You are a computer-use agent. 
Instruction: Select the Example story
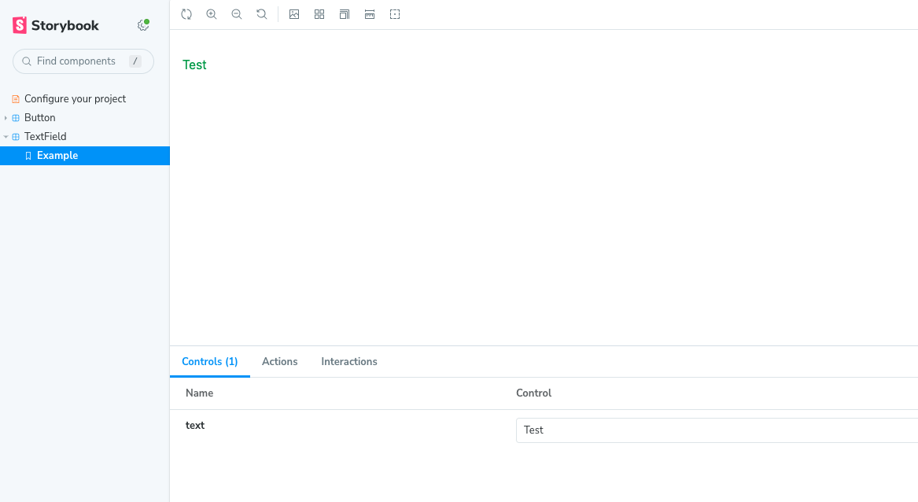click(x=57, y=155)
